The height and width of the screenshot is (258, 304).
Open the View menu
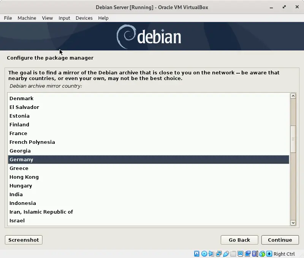click(47, 18)
